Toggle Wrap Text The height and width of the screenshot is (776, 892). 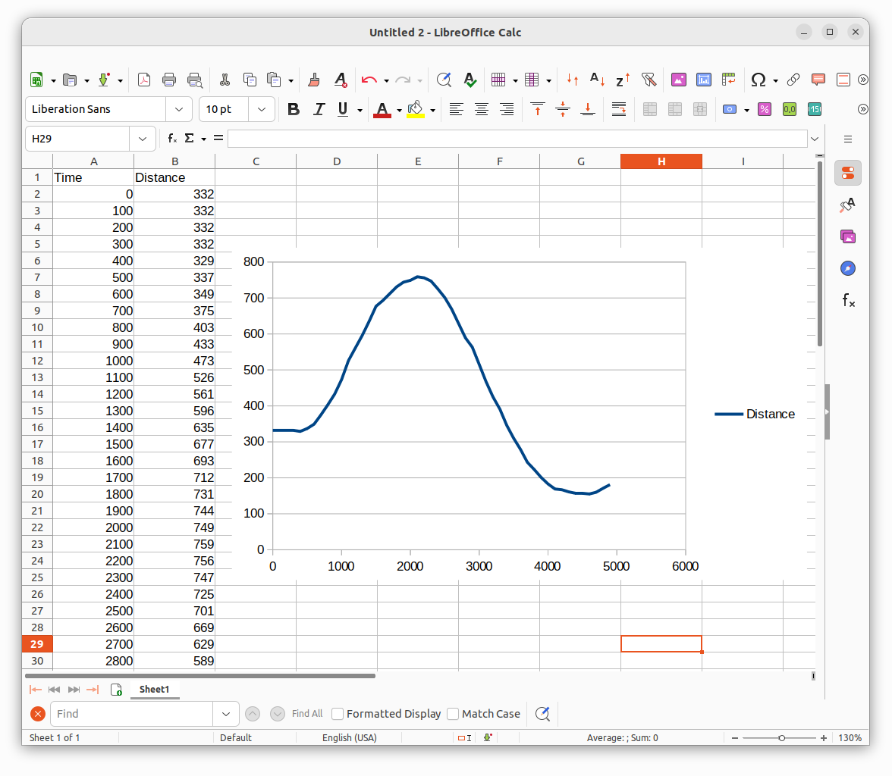(x=619, y=109)
